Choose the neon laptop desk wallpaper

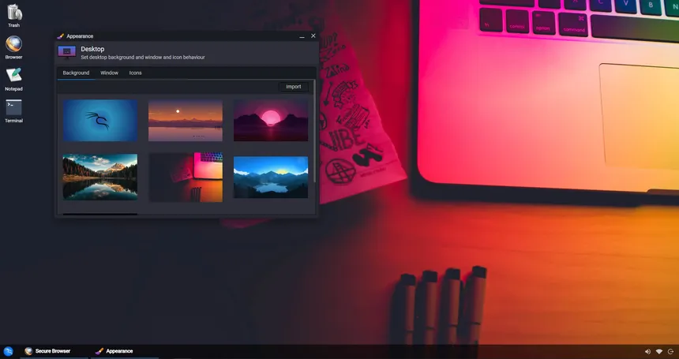pos(186,177)
